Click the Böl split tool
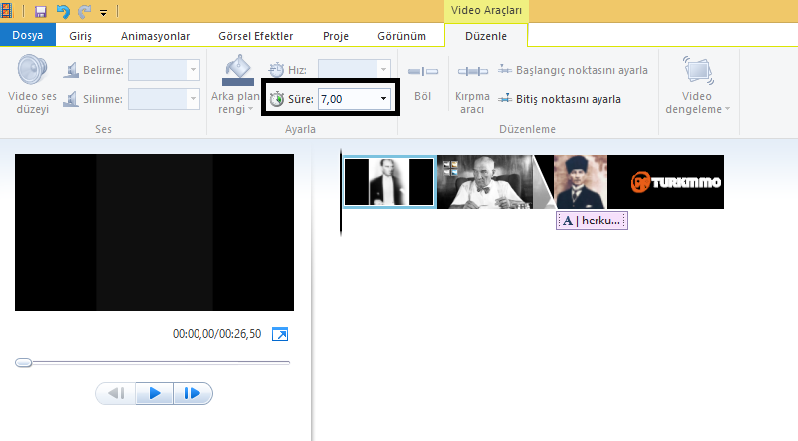798x441 pixels. pos(422,83)
